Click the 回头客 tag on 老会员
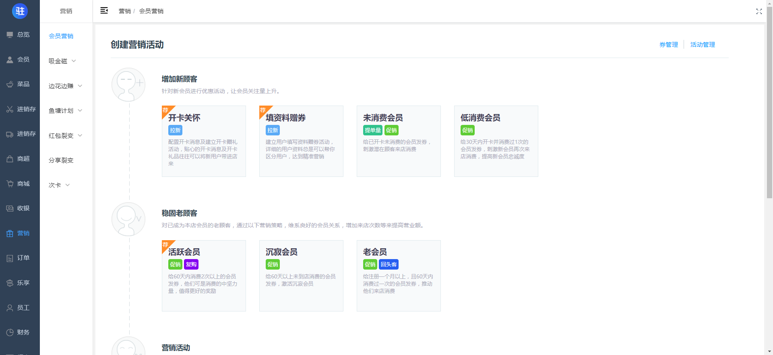 tap(389, 264)
